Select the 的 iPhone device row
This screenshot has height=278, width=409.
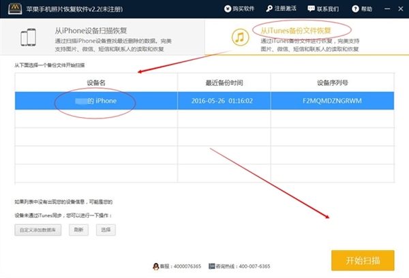pos(204,101)
